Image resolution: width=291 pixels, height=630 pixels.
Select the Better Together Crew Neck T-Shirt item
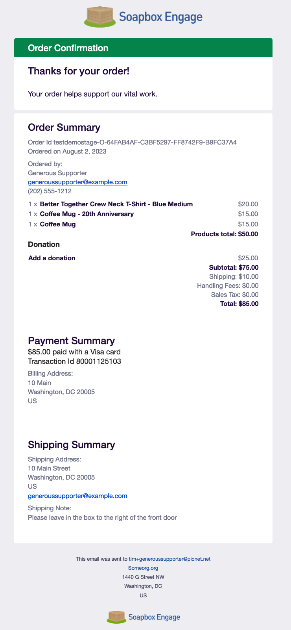click(x=116, y=204)
